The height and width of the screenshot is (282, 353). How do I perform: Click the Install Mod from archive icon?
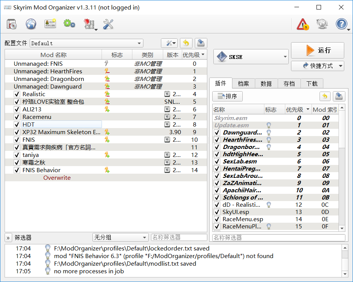[12, 24]
